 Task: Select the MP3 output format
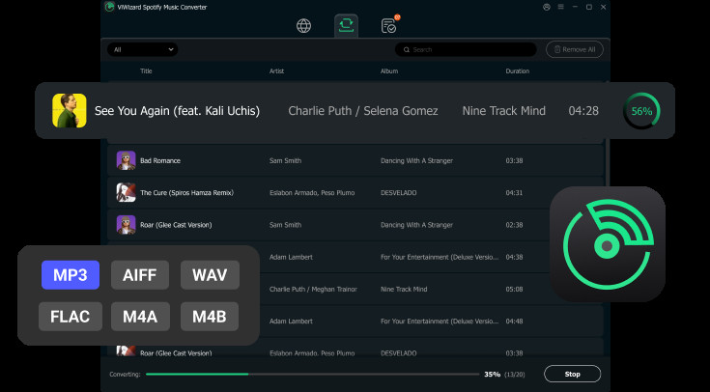71,275
